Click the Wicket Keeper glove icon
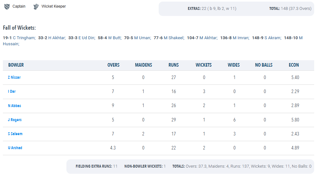 [36, 6]
